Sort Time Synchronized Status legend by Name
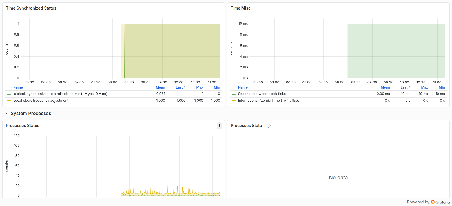Screen dimensions: 452x206 coord(18,87)
